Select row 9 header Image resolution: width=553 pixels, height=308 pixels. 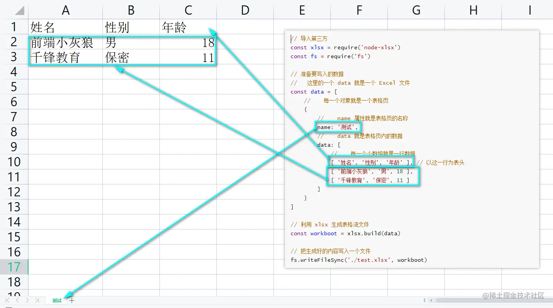click(14, 147)
